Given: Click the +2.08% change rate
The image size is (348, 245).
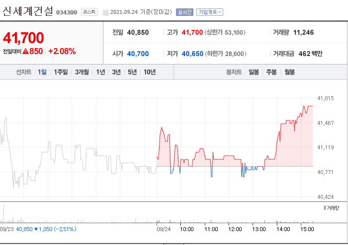Looking at the screenshot, I should (x=62, y=52).
